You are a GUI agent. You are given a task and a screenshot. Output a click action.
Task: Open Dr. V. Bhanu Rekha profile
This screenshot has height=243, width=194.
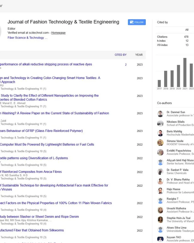[178, 180]
